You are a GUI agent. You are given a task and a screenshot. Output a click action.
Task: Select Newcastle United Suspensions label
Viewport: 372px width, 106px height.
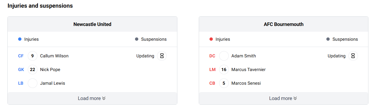tap(154, 39)
